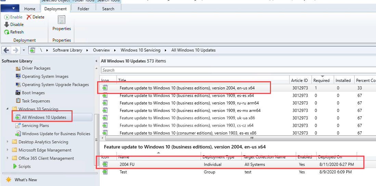Select version 1909 es-mx arm64 update
Screen dimensions: 376x186
[x=238, y=110]
